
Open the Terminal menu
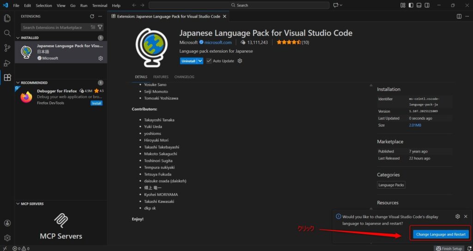100,6
